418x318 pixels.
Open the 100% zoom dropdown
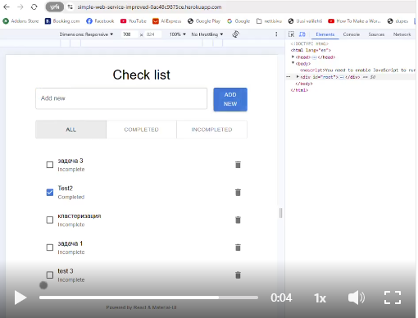pyautogui.click(x=178, y=34)
